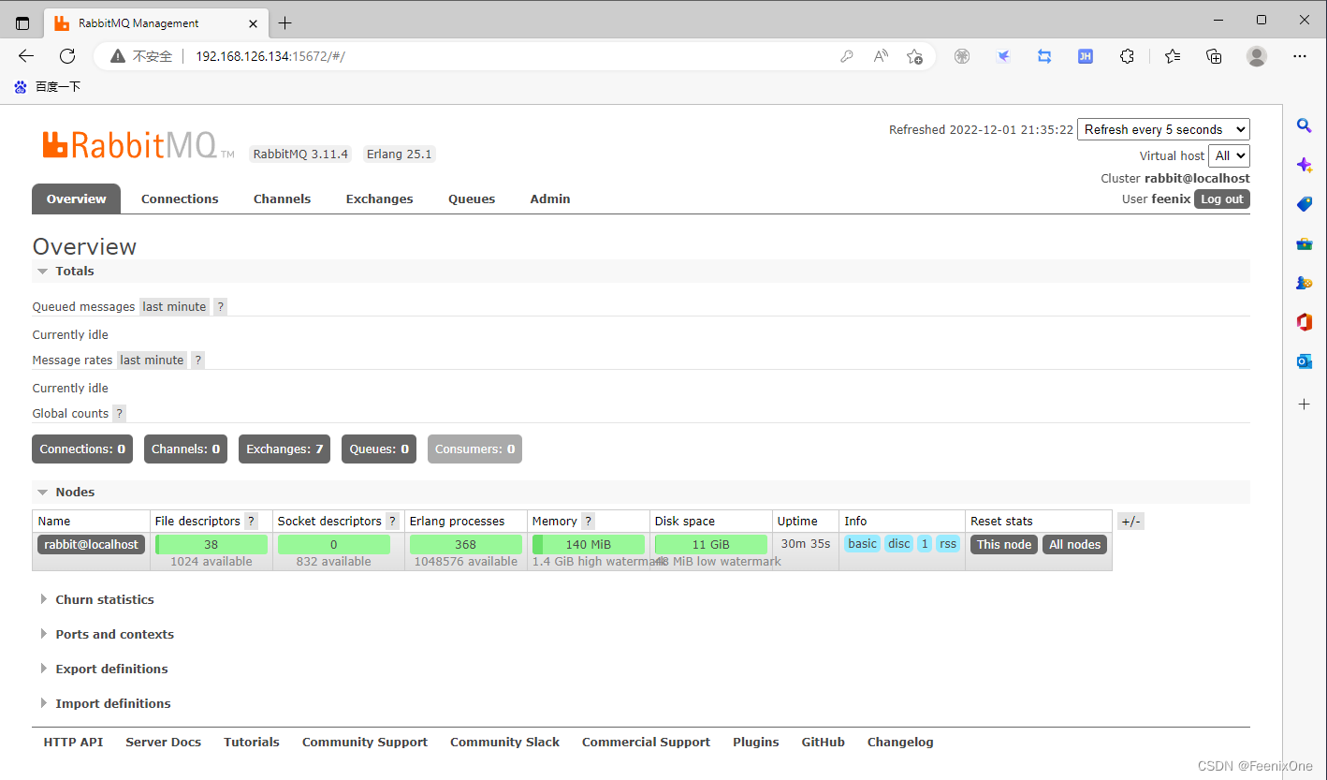Image resolution: width=1327 pixels, height=780 pixels.
Task: Open the 百度一下 bookmark
Action: [47, 86]
